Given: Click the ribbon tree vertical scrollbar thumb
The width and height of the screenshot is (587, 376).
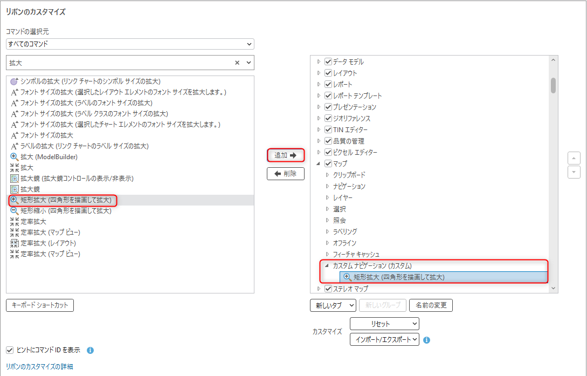Looking at the screenshot, I should coord(553,85).
